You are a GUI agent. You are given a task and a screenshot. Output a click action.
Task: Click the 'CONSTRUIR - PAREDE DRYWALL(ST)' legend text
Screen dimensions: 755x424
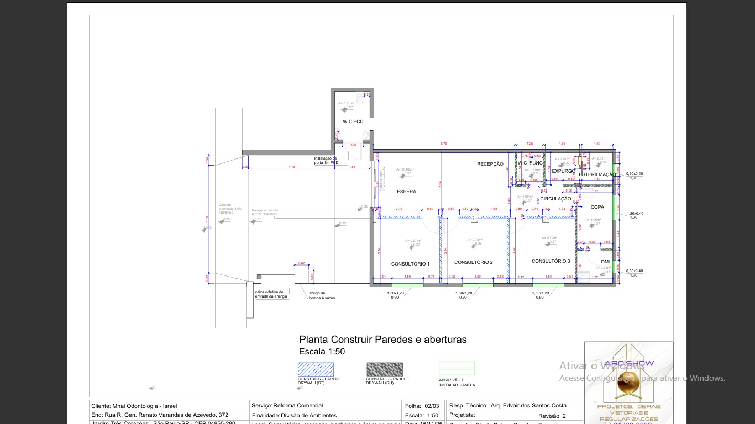(319, 381)
